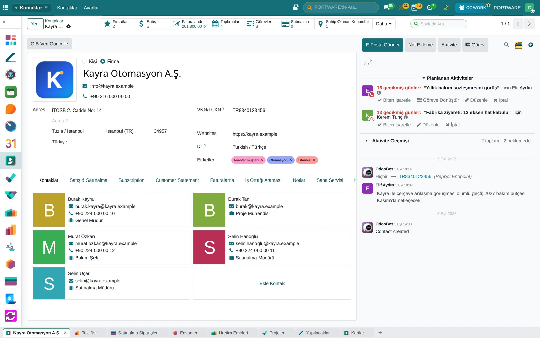Open the Dil field Turkish / Türkçe

(249, 147)
